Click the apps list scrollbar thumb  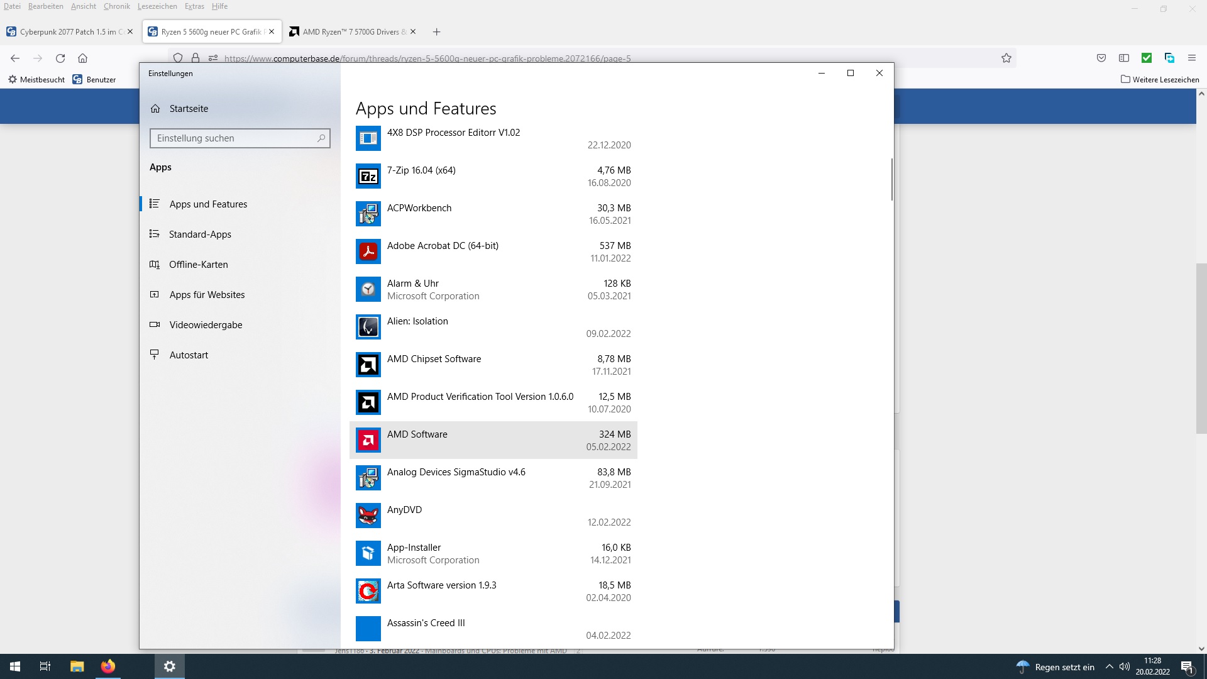tap(891, 180)
